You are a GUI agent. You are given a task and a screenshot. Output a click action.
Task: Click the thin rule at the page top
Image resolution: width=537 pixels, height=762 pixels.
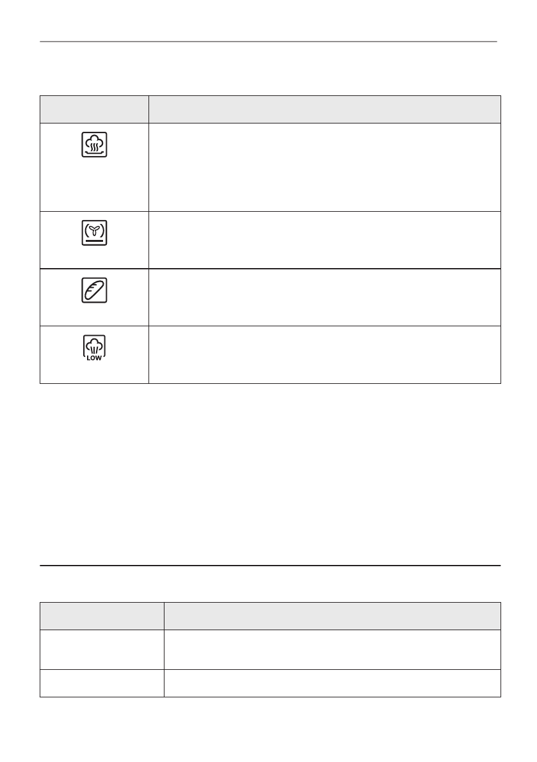pos(269,42)
